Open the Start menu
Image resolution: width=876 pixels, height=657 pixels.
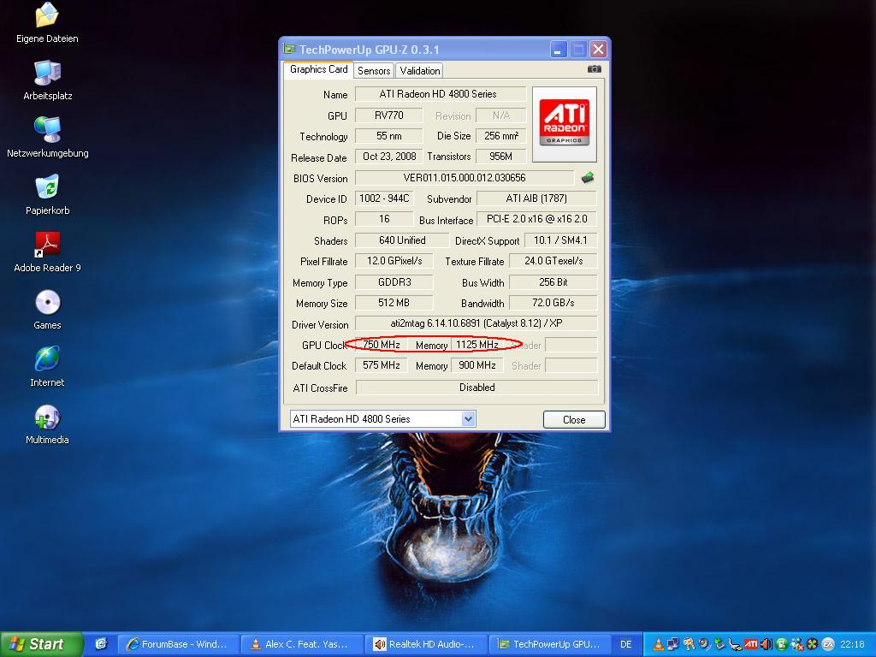(x=42, y=644)
